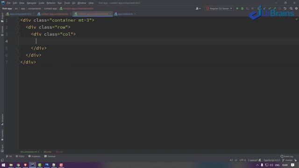Open the Window menu
Screen dimensions: 299x168
[x=82, y=3]
